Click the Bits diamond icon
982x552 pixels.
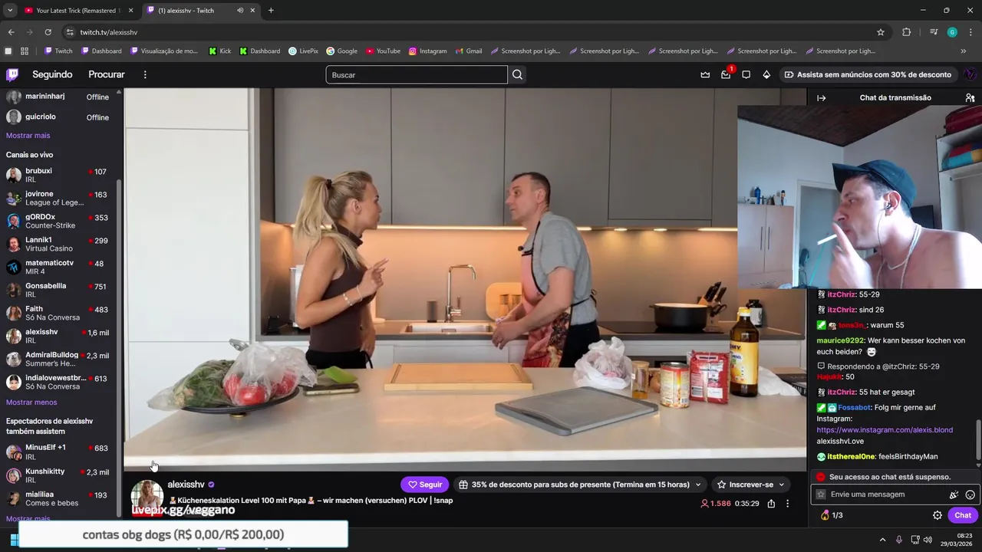pos(766,74)
